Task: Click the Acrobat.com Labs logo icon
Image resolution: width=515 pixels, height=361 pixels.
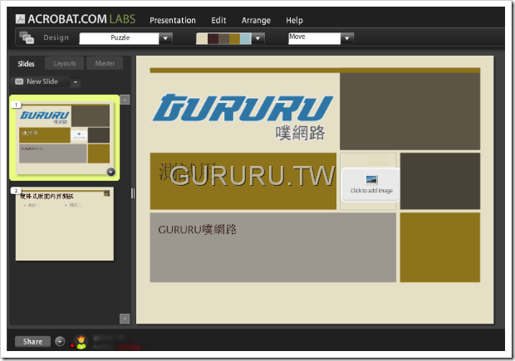Action: coord(20,19)
